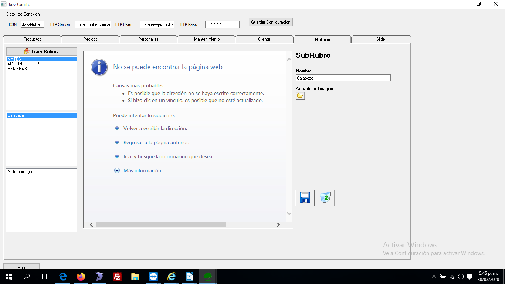The width and height of the screenshot is (505, 284).
Task: Click the Traer Rubros button
Action: click(41, 51)
